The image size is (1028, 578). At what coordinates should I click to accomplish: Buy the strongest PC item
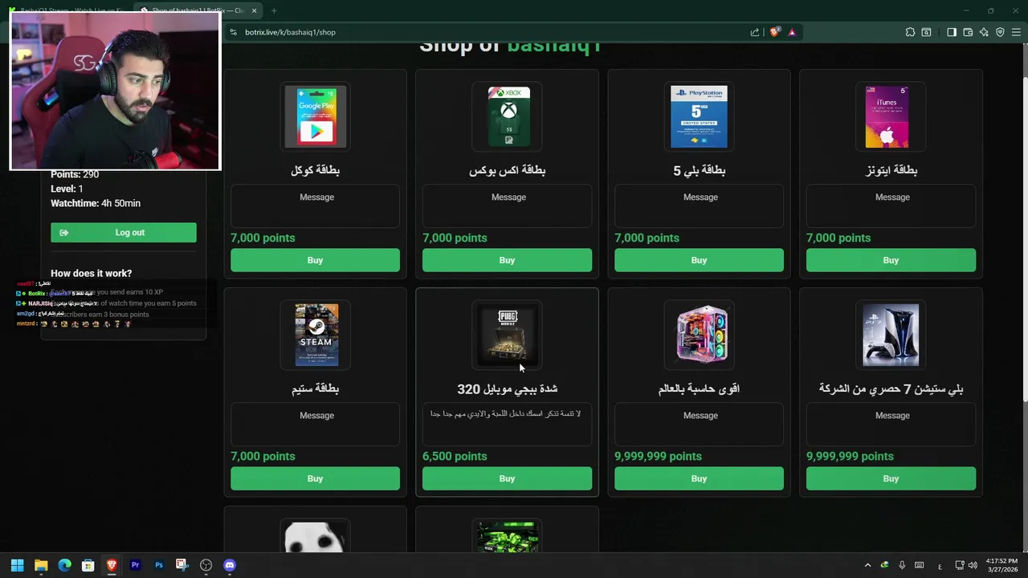point(699,478)
